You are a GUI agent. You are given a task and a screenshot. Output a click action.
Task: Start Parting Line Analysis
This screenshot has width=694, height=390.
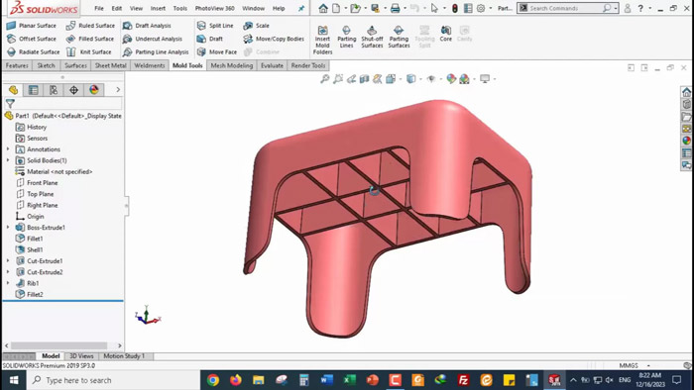pyautogui.click(x=156, y=52)
